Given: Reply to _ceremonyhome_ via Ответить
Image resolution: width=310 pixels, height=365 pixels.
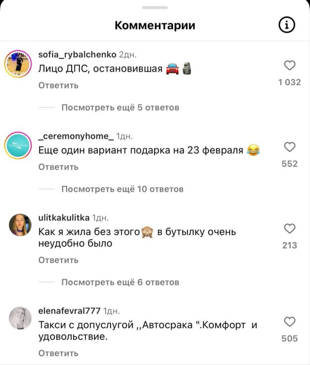Looking at the screenshot, I should click(59, 167).
